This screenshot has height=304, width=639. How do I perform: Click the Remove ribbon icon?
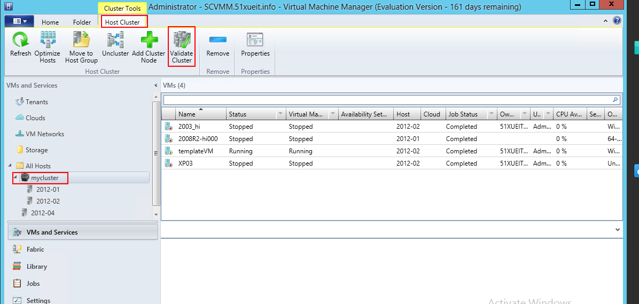217,40
